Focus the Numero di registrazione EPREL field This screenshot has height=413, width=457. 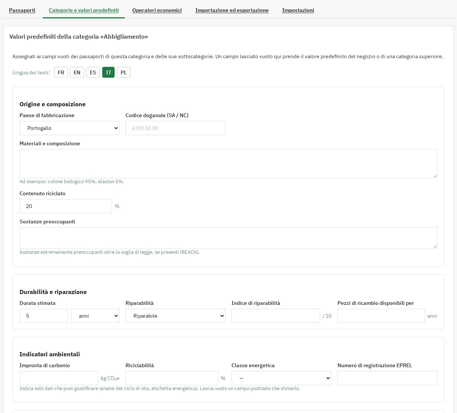coord(387,378)
